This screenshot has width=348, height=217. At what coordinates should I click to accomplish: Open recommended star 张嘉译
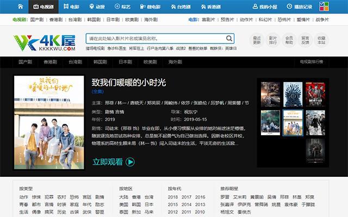click(x=227, y=205)
